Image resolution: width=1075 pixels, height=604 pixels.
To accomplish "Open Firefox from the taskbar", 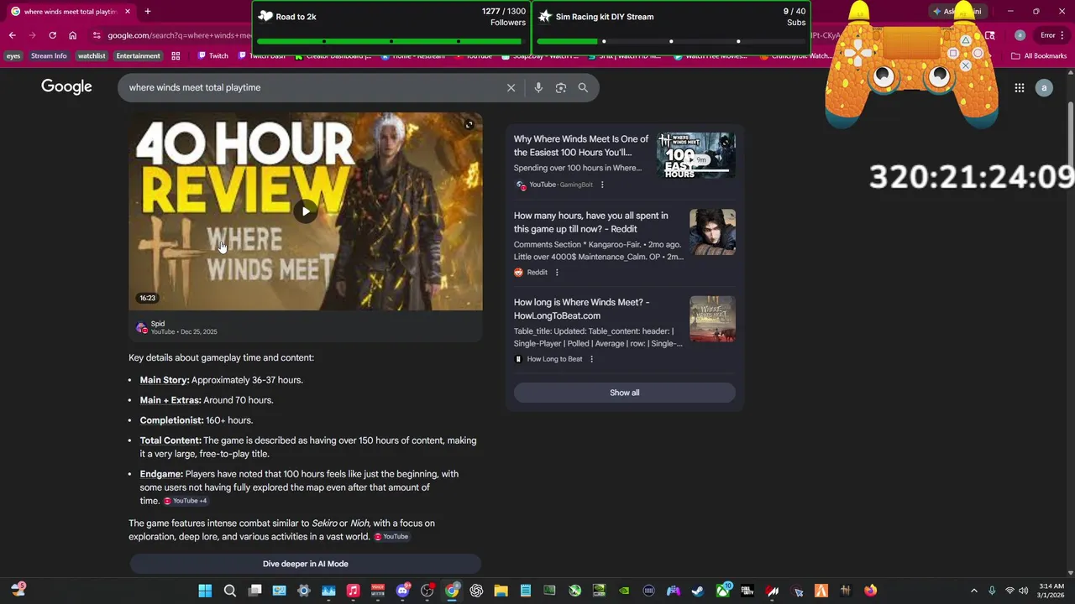I will pos(870,591).
